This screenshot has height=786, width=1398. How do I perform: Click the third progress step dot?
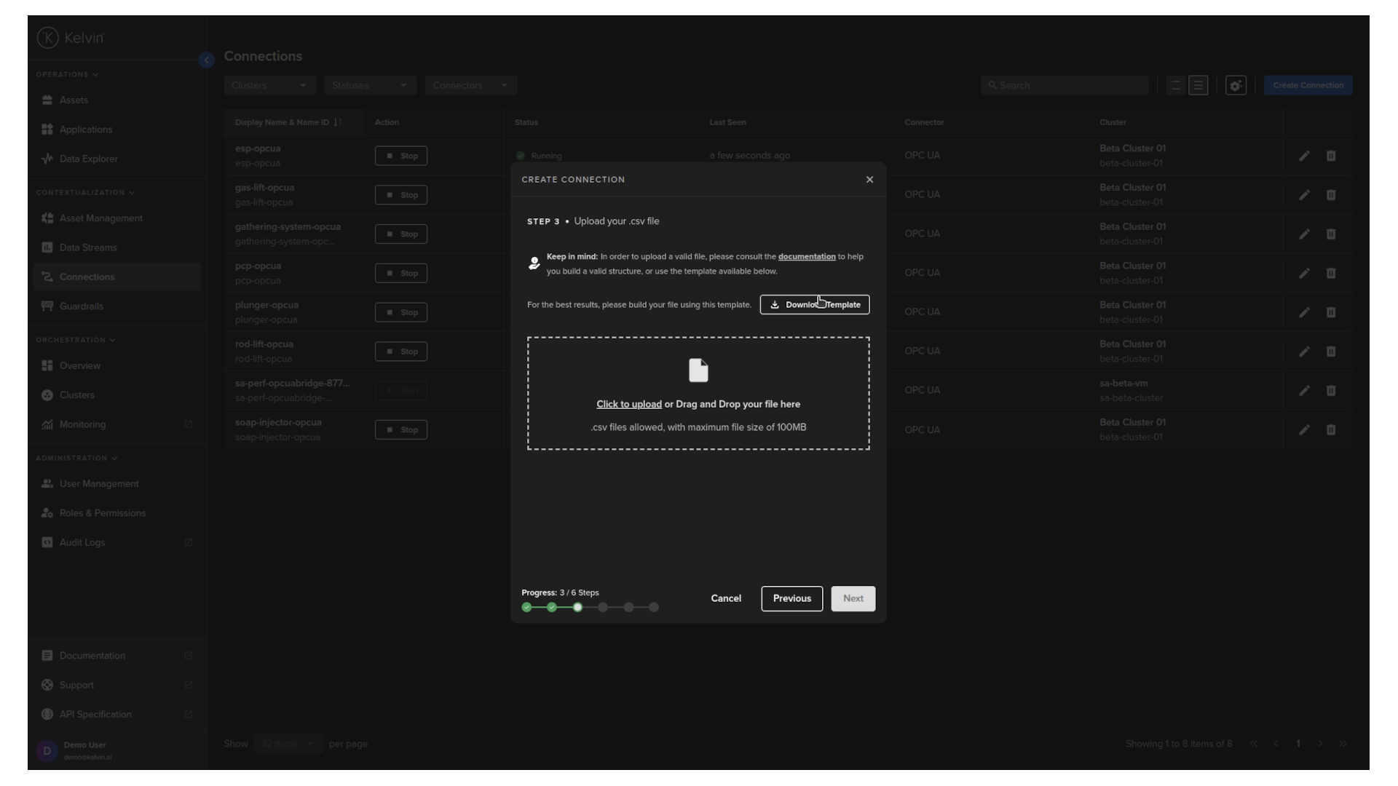577,607
